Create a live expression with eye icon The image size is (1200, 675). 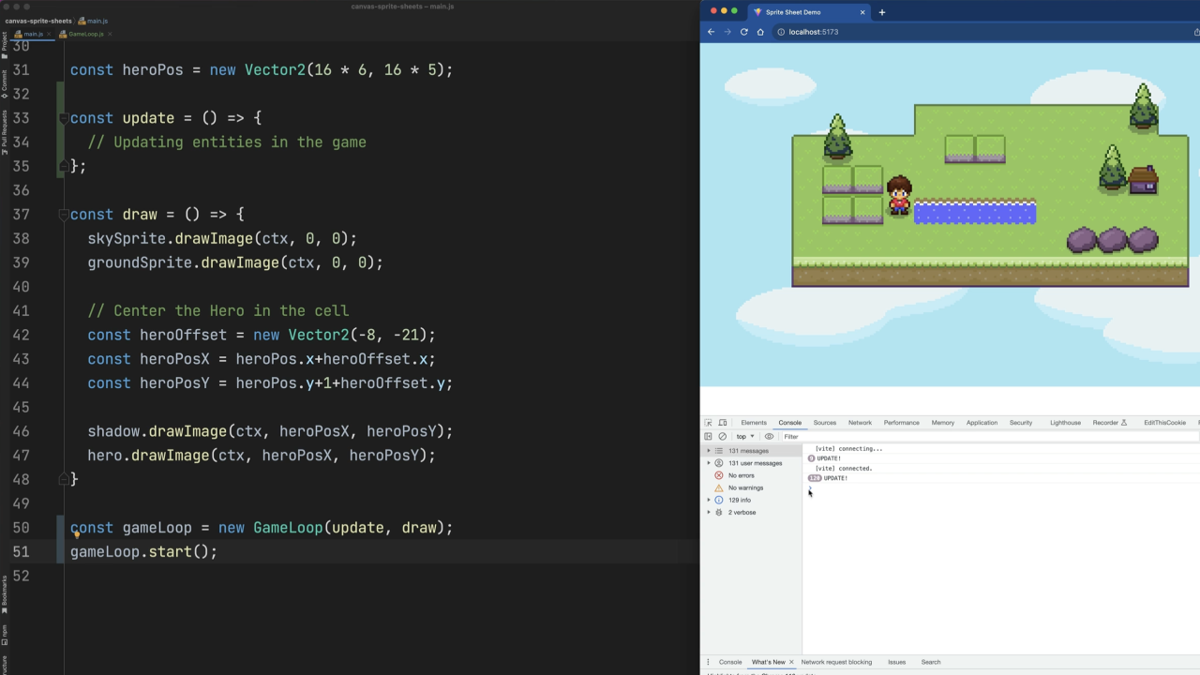point(769,436)
